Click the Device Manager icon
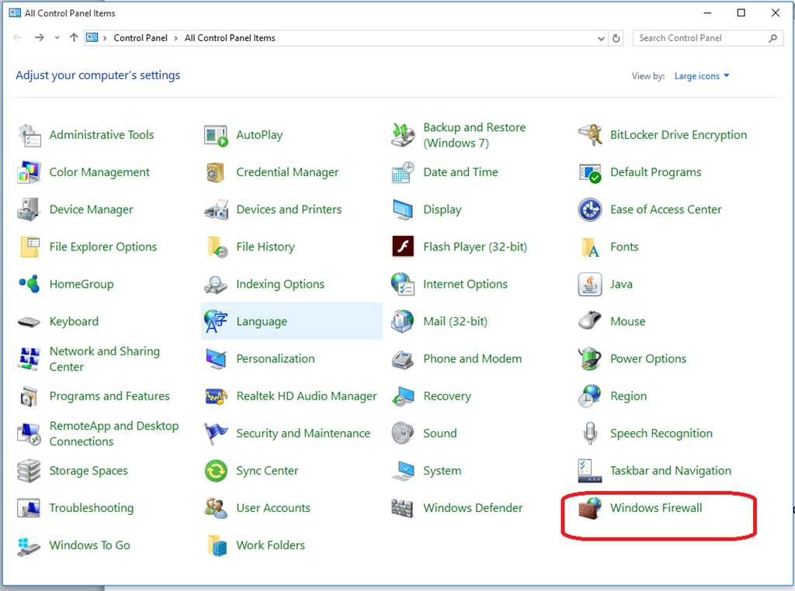The width and height of the screenshot is (795, 591). (29, 209)
